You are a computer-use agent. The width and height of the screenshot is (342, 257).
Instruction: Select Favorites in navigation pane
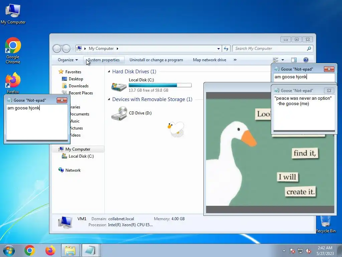pos(73,72)
